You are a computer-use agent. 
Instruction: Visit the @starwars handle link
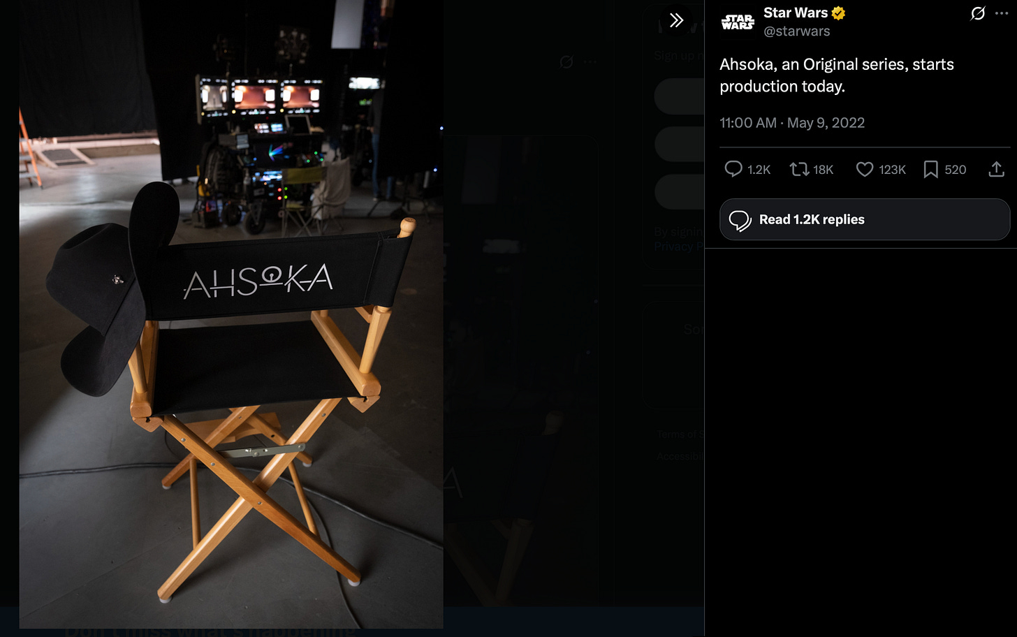[797, 31]
